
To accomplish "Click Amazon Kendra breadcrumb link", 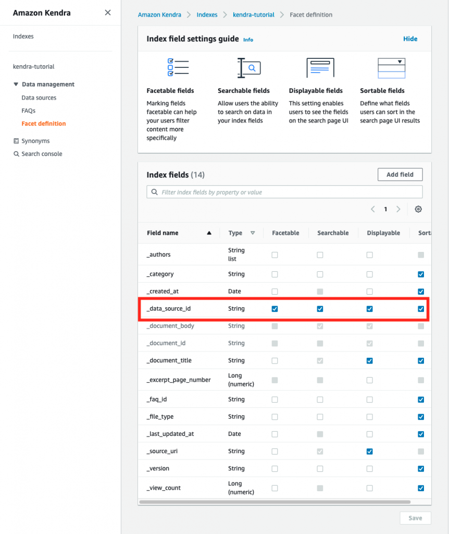I will click(159, 15).
